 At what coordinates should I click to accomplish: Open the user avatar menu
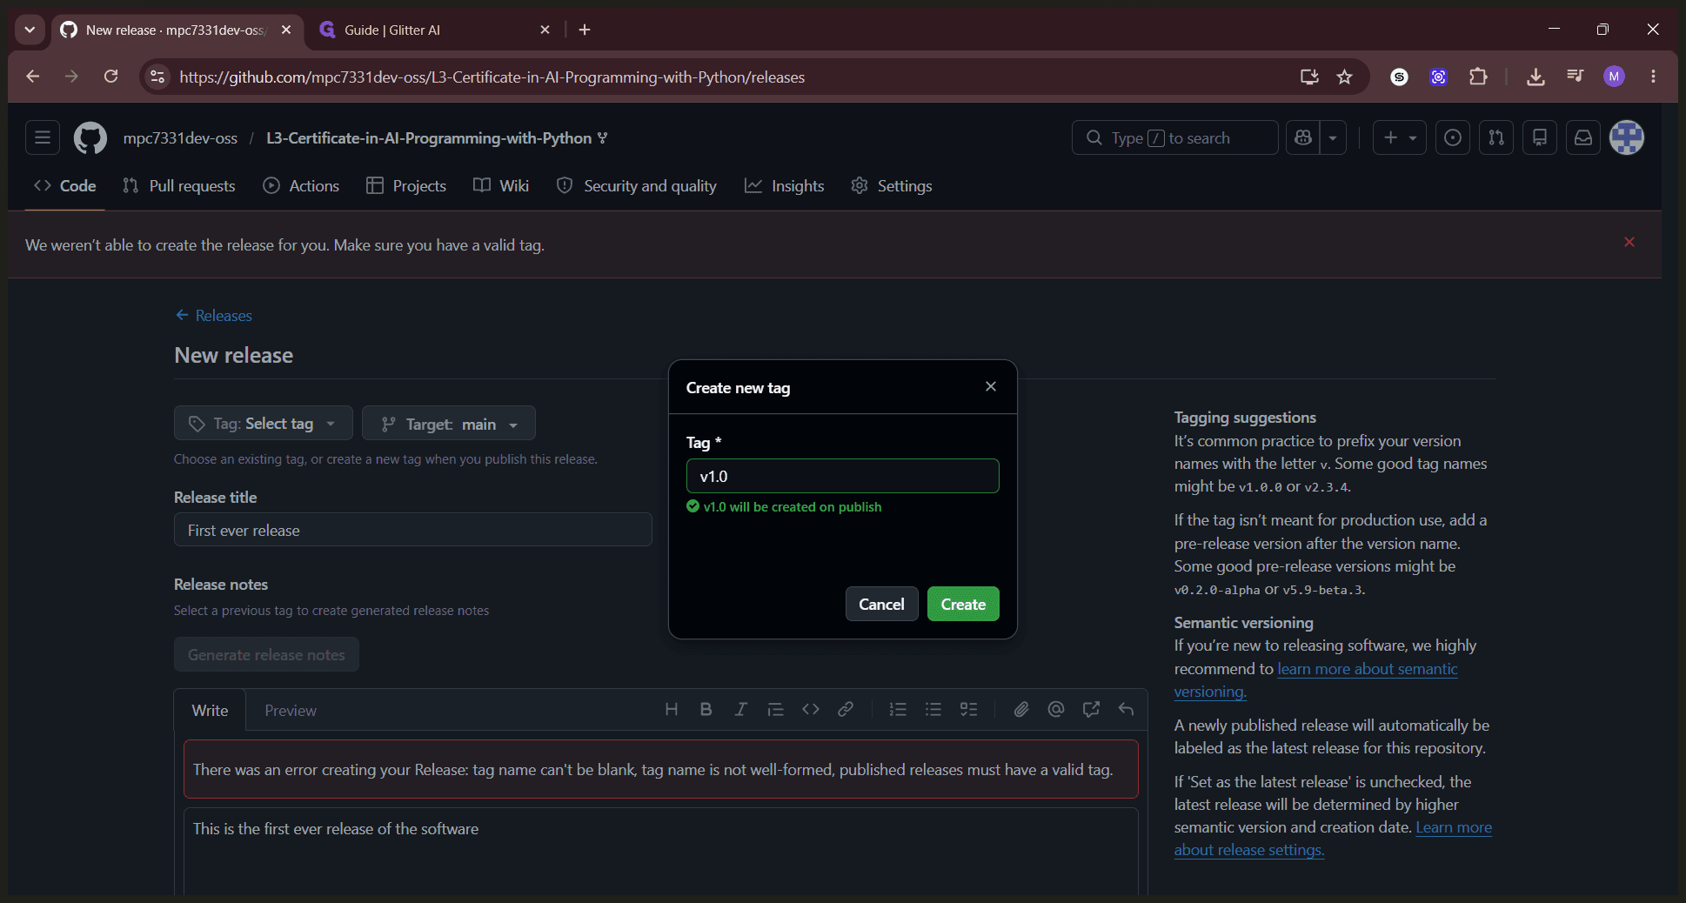click(x=1627, y=137)
